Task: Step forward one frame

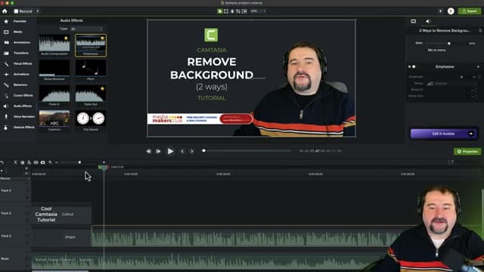Action: 158,151
